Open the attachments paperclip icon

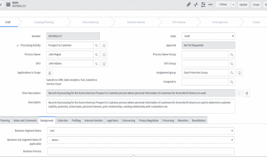(x=188, y=5)
